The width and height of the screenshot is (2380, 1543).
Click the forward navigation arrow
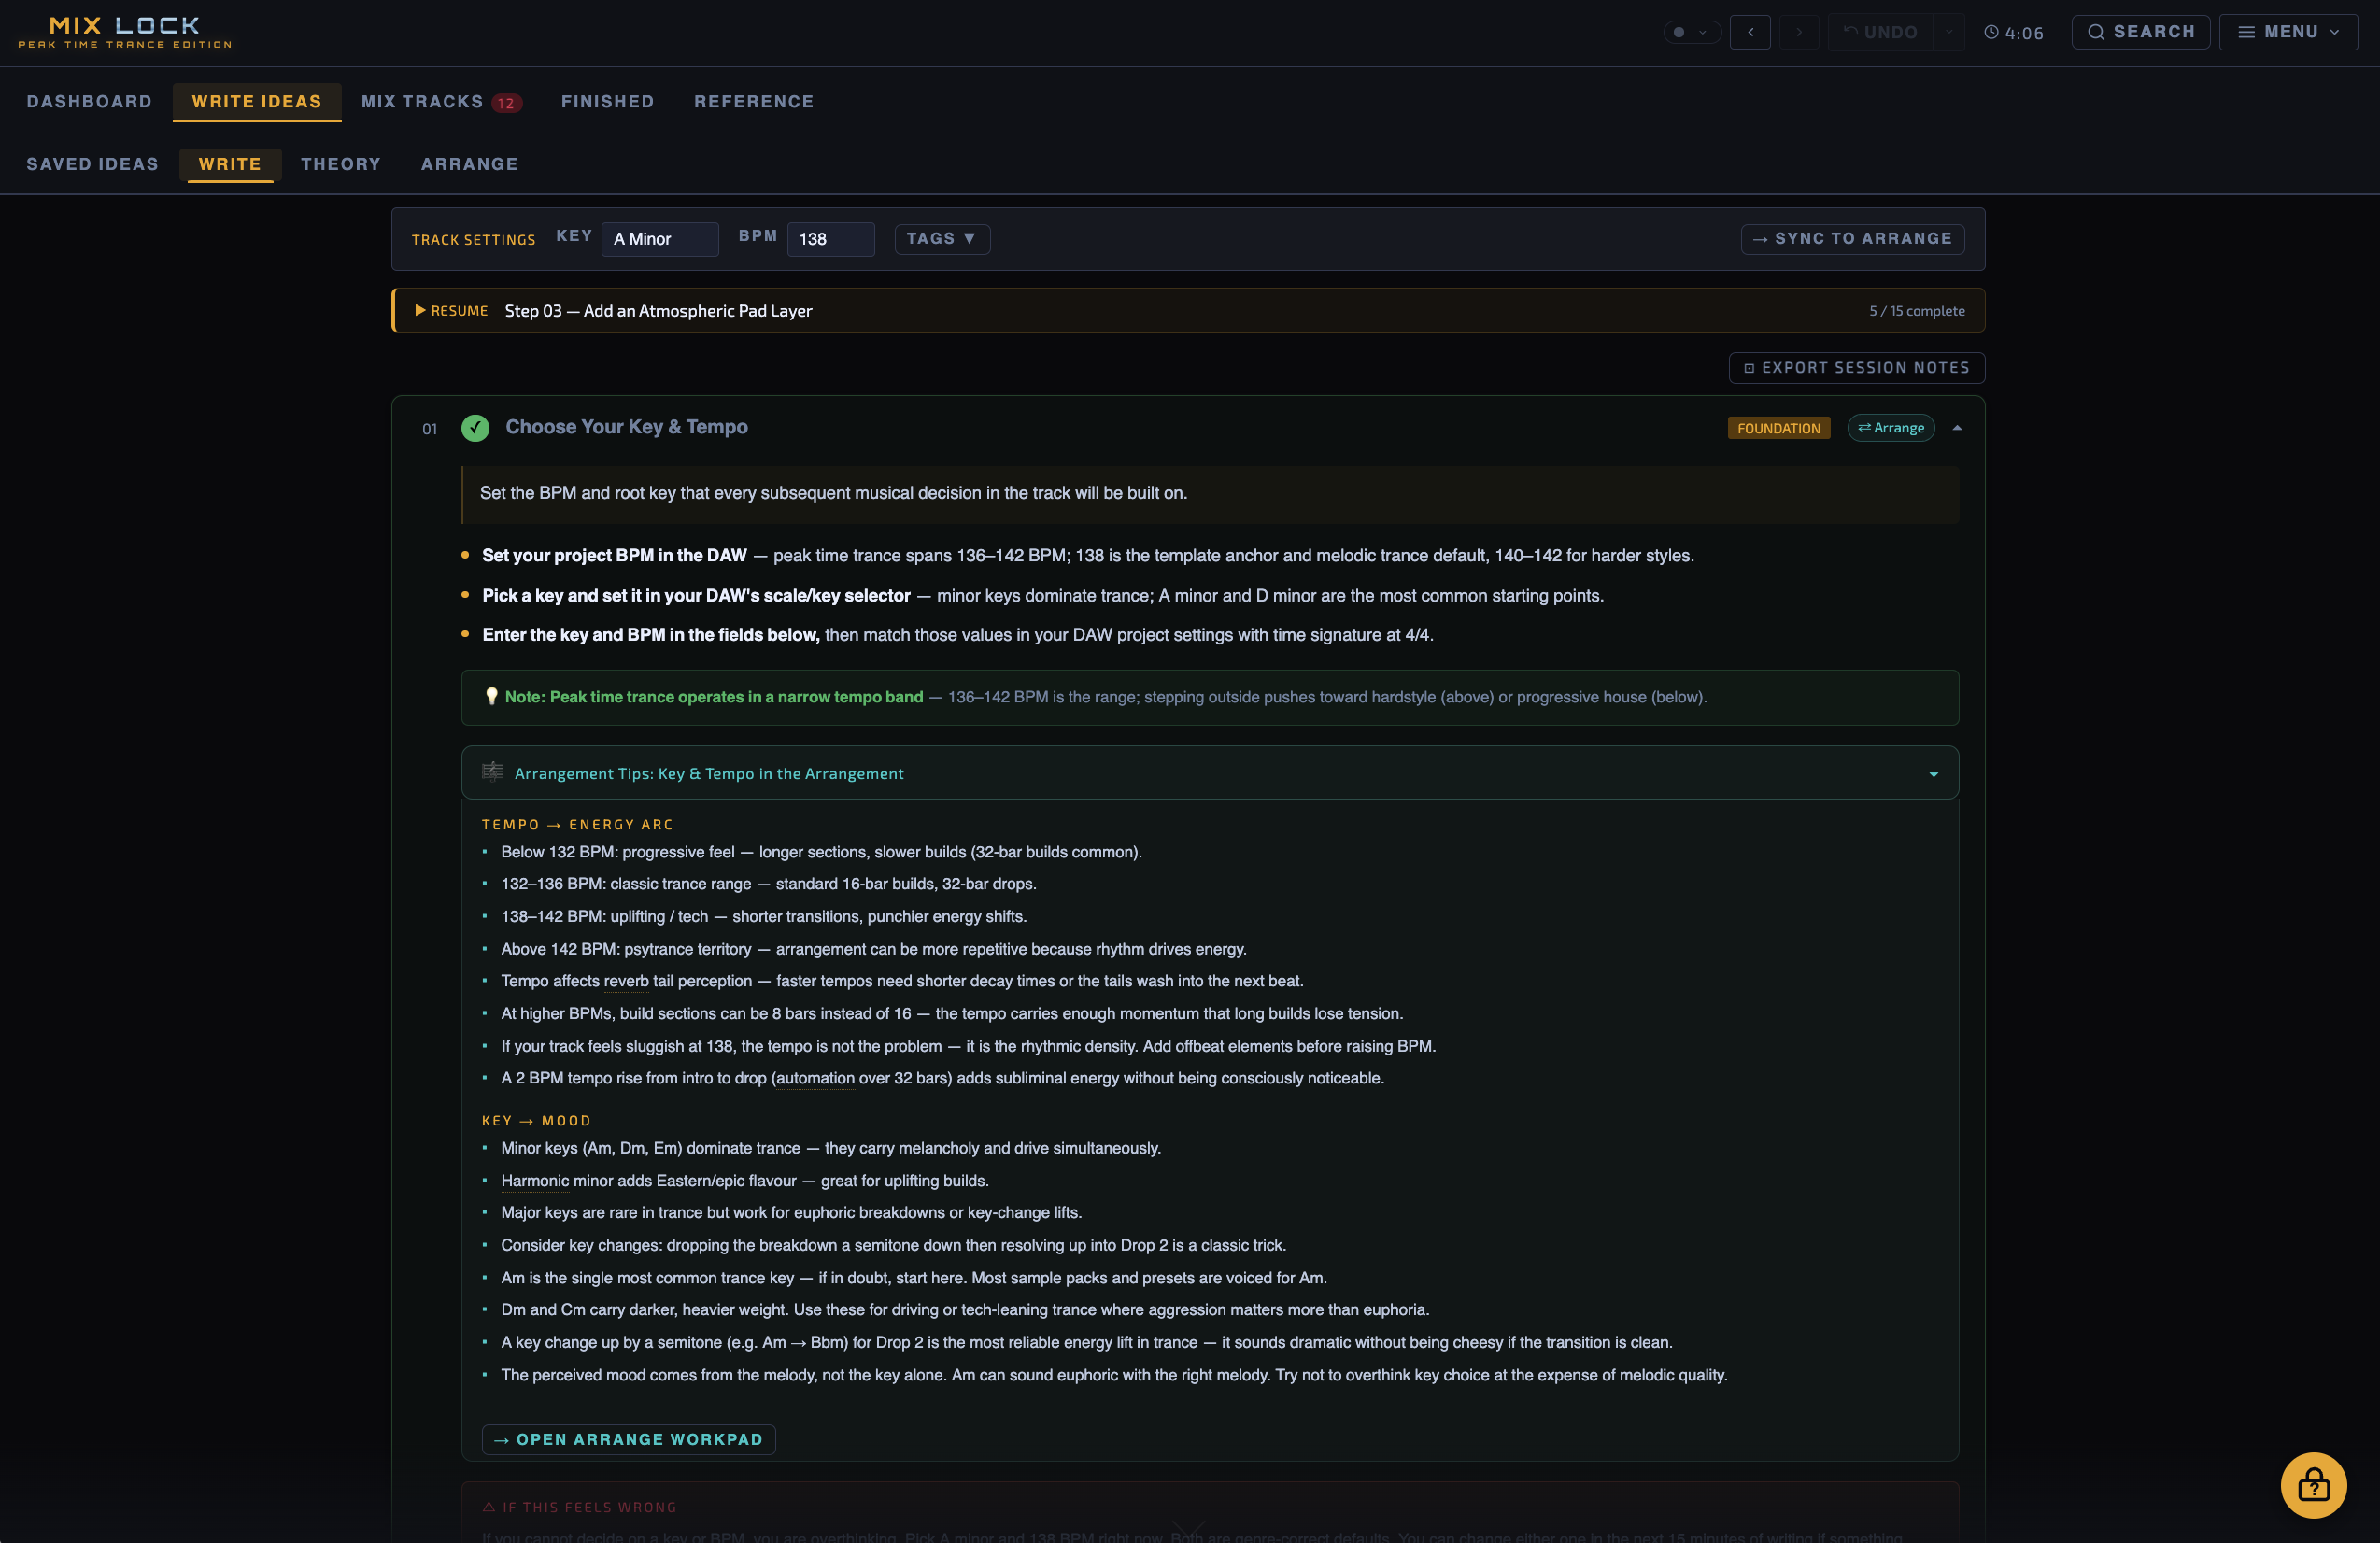click(1798, 32)
